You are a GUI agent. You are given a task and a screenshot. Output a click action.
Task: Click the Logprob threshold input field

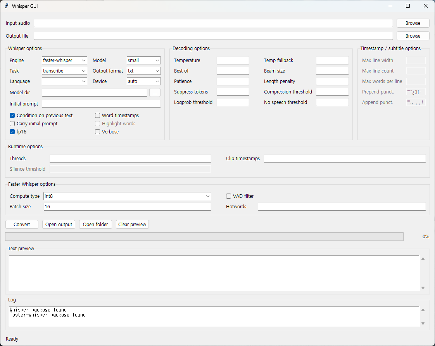point(233,102)
